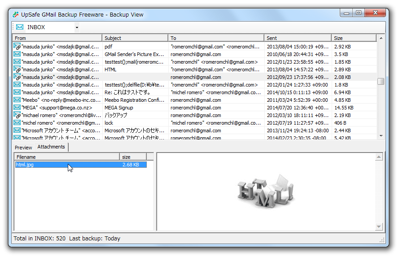Click the attachment icon of the HTML email

pos(17,70)
